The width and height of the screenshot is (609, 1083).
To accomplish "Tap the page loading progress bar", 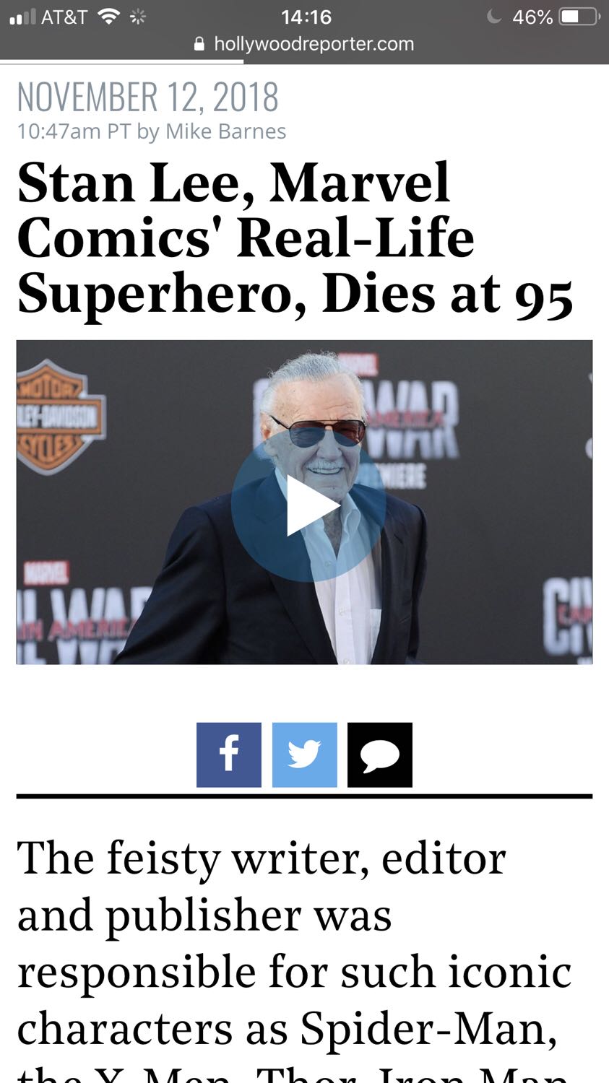I will click(x=121, y=62).
